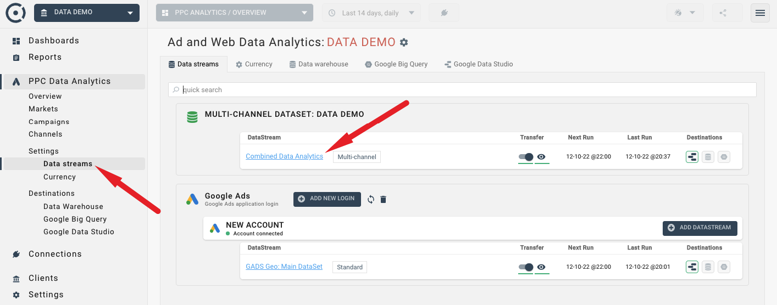The image size is (777, 305).
Task: Open Dashboards in the sidebar
Action: click(54, 41)
